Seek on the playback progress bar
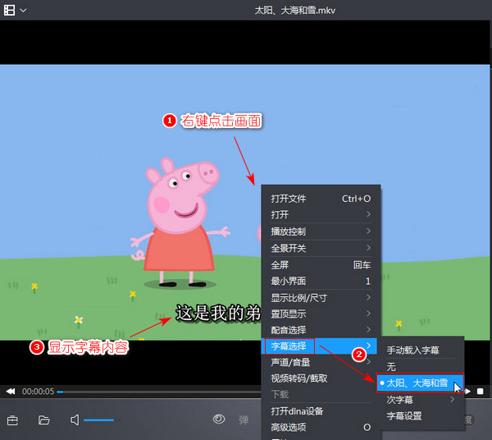This screenshot has width=492, height=440. click(x=158, y=392)
